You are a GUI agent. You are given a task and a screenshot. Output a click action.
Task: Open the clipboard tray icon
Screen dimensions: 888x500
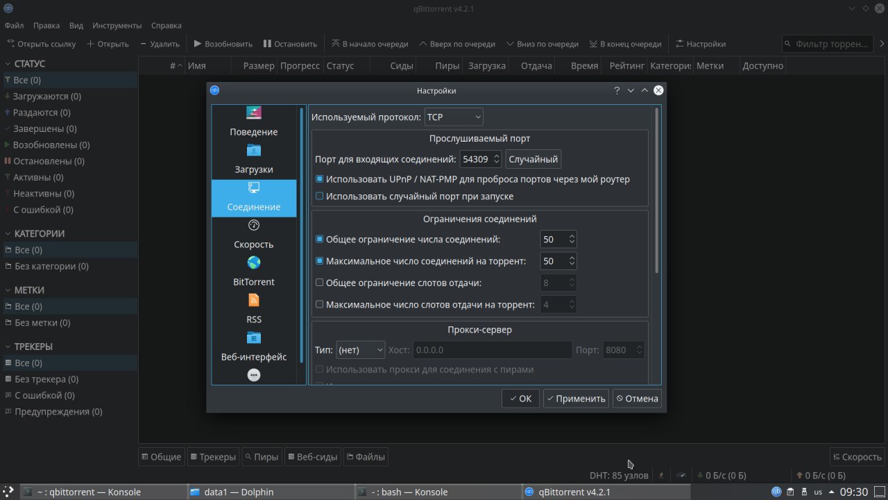(790, 492)
